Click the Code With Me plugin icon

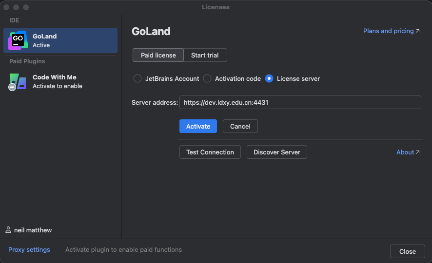pos(18,81)
